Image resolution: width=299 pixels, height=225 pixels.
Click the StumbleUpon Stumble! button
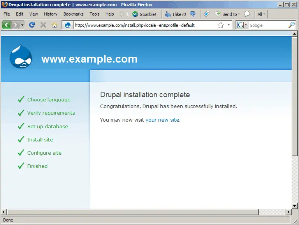[144, 14]
